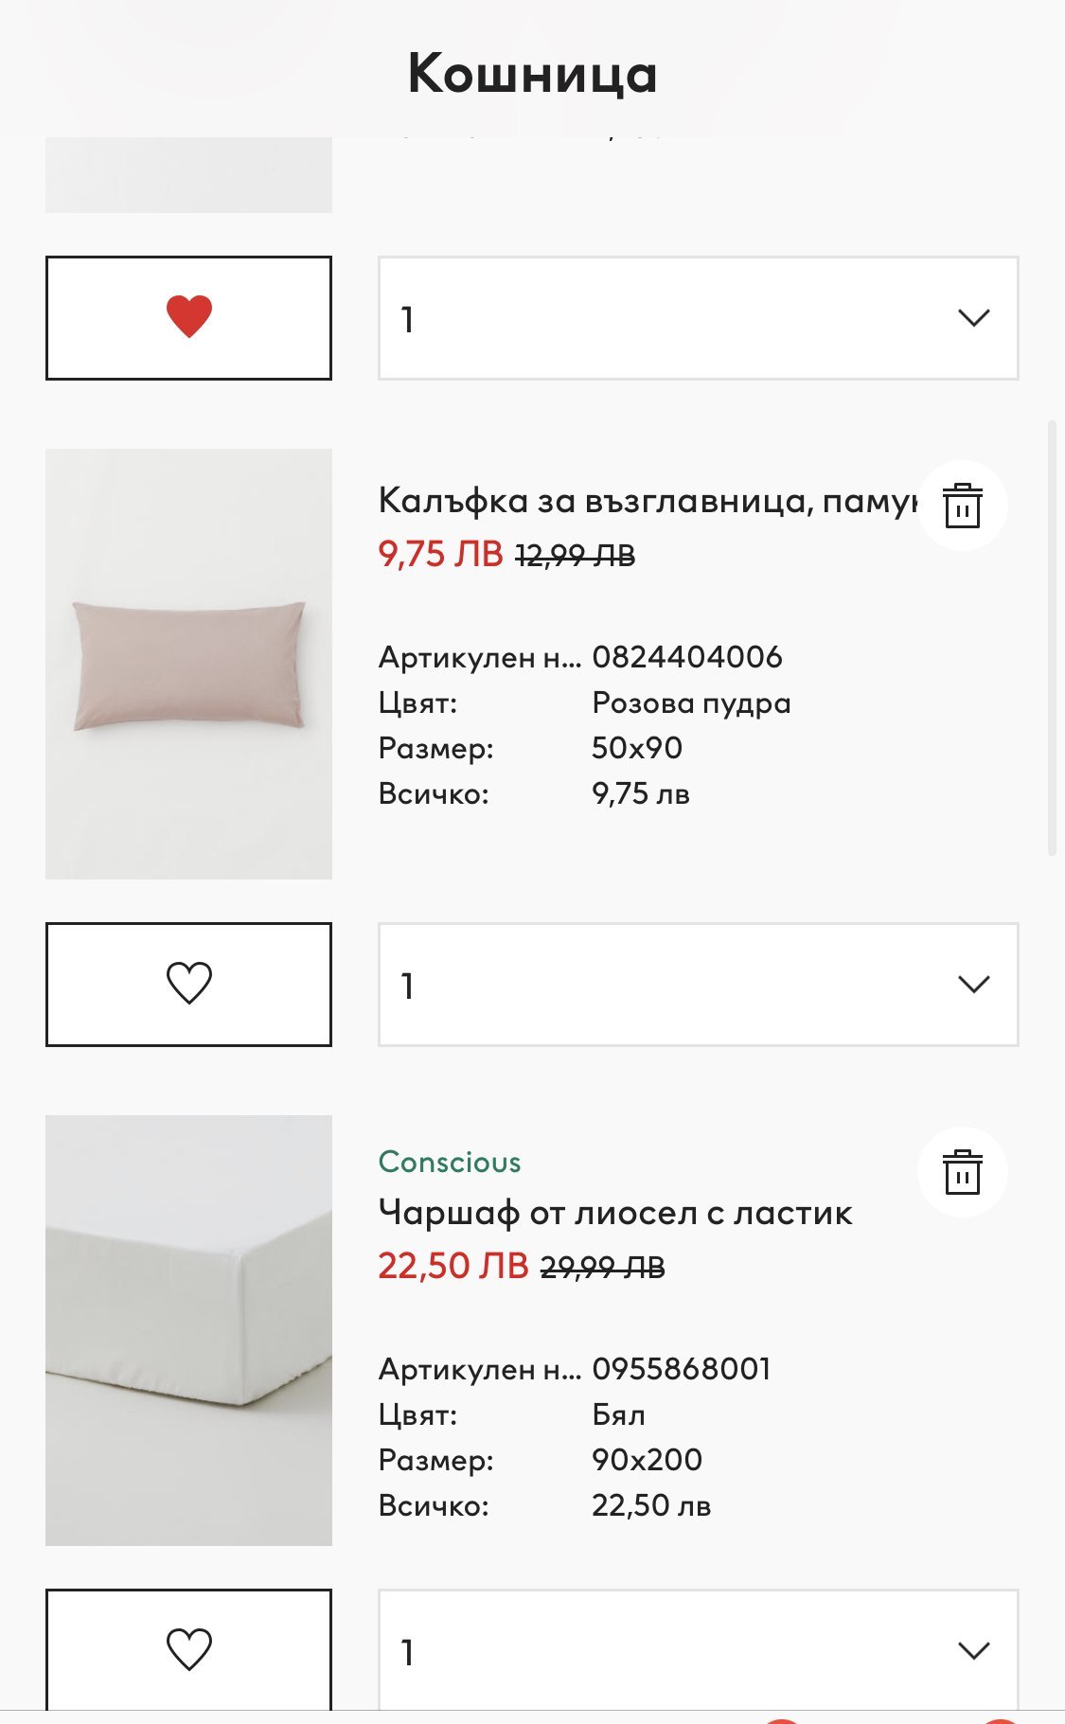Unfavorite the item with the red heart

[188, 318]
